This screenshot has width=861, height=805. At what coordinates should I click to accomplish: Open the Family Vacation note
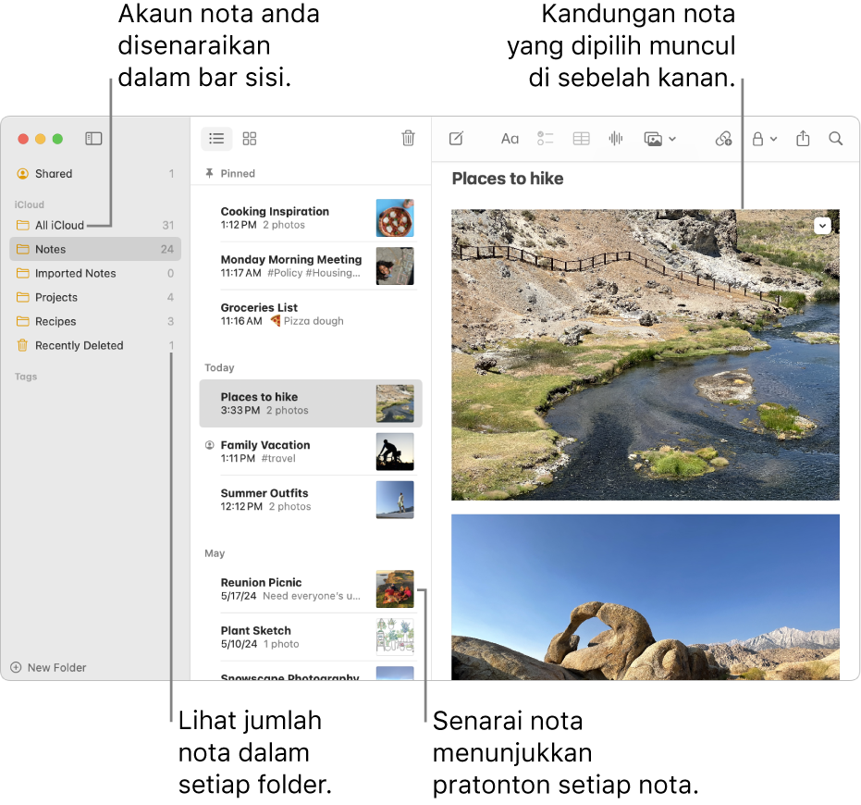(265, 445)
